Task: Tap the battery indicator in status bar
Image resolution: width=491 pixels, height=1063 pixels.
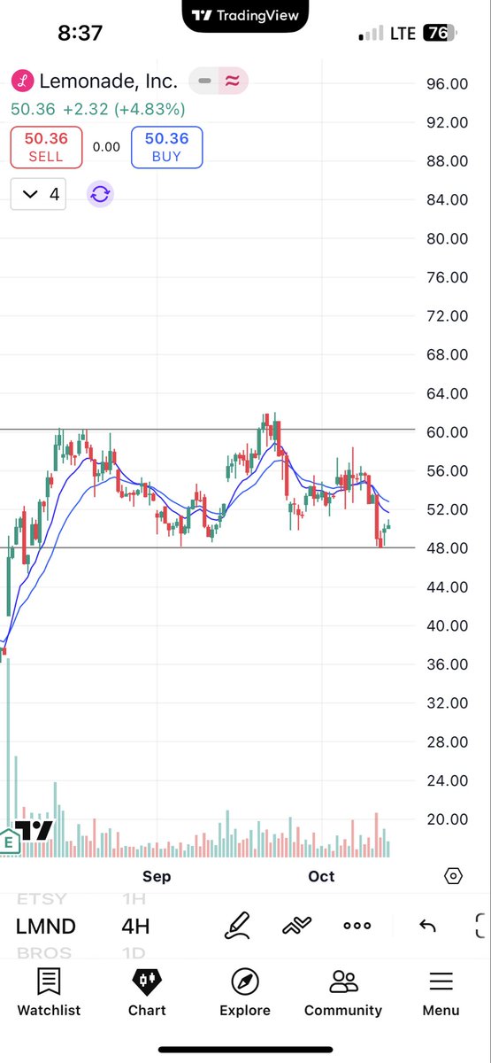Action: (x=437, y=34)
